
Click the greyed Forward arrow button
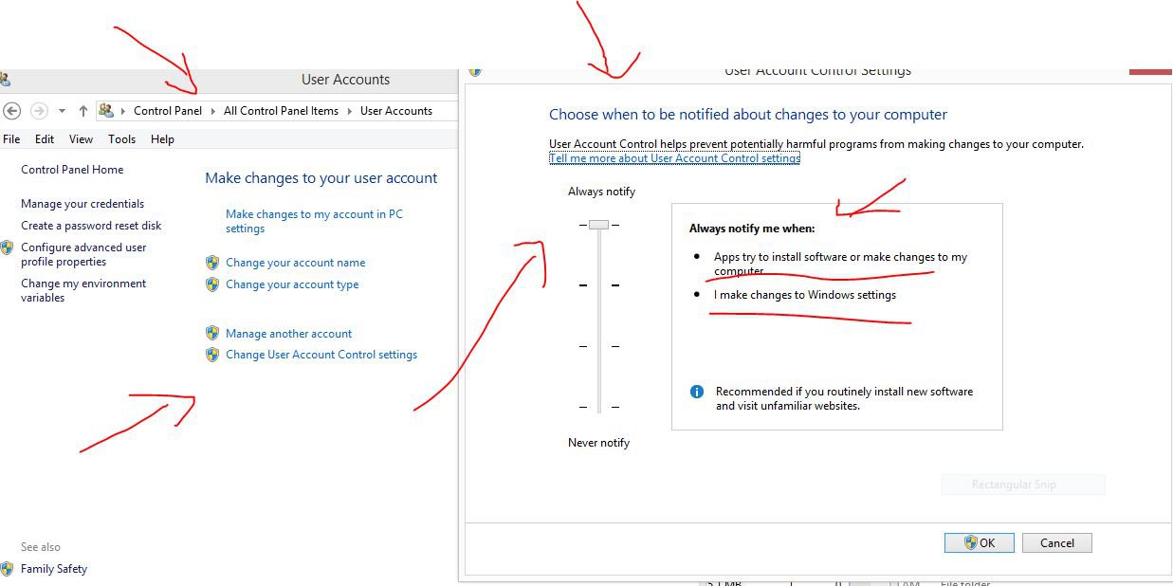pos(39,111)
